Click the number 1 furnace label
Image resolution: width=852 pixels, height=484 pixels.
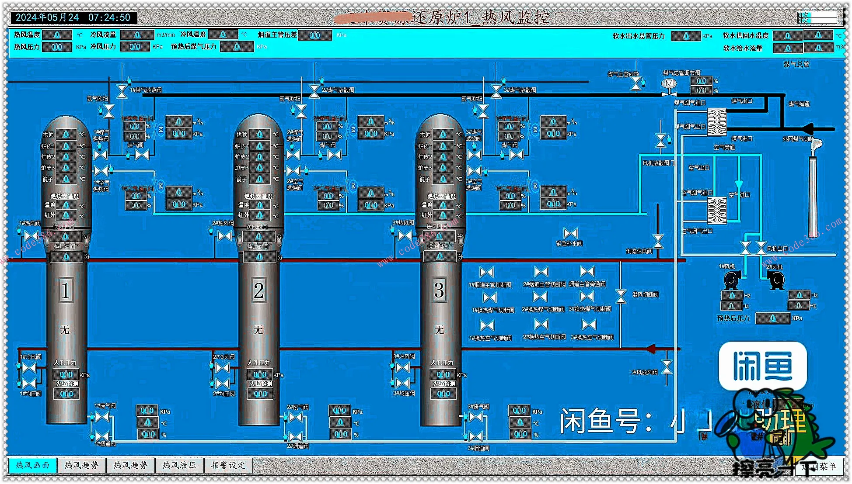65,291
